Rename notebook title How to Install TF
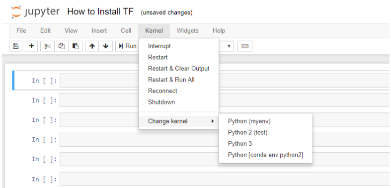This screenshot has width=391, height=188. (100, 12)
